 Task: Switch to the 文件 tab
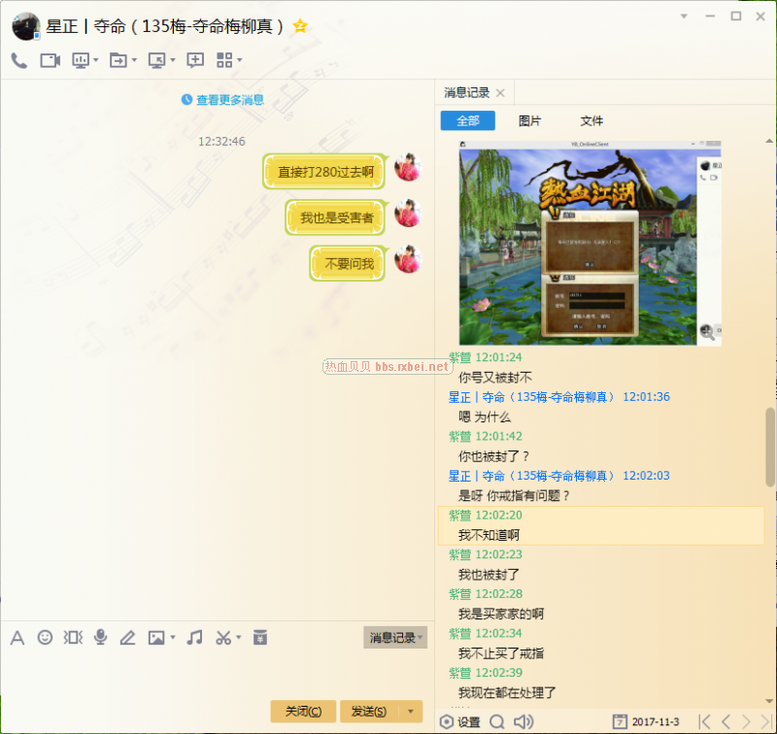pos(591,121)
